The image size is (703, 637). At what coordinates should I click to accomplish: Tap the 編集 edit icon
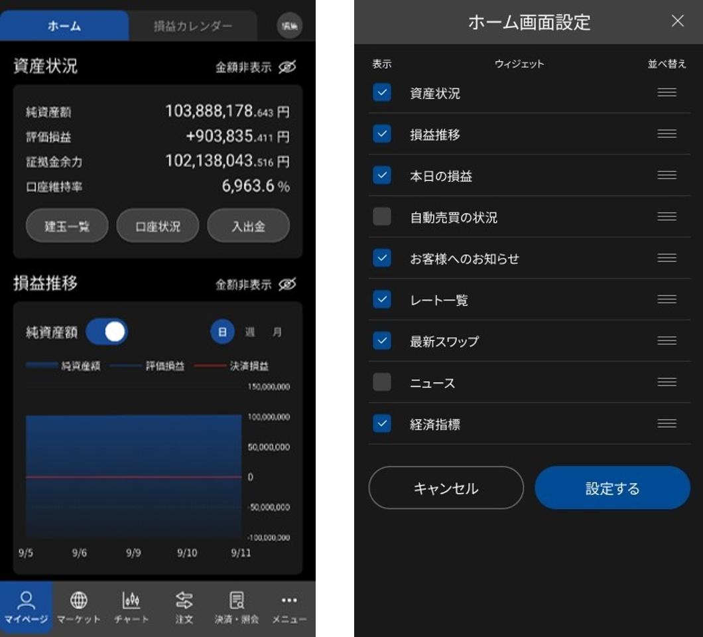[x=290, y=25]
